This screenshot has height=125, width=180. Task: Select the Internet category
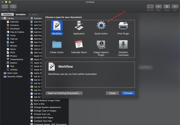14,39
